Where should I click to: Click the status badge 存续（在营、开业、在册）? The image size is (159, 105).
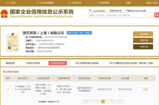point(79,33)
